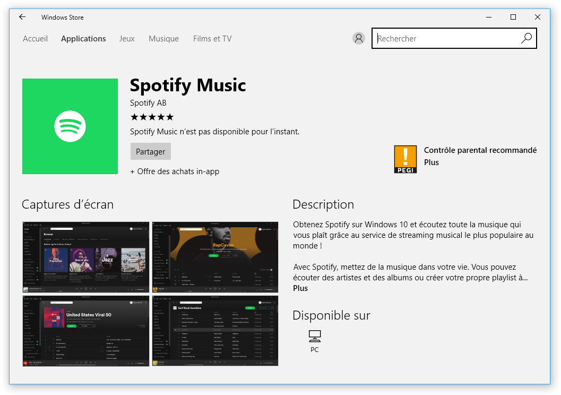This screenshot has height=395, width=561.
Task: Open the Jeux section
Action: coord(127,39)
